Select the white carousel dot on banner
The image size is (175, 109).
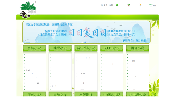tap(82, 42)
